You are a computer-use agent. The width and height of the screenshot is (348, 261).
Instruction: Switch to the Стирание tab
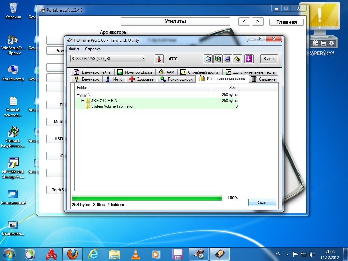point(264,79)
